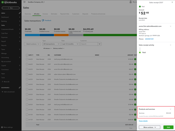The width and height of the screenshot is (175, 131).
Task: Click the phone number 2252501301 link
Action: (149, 39)
